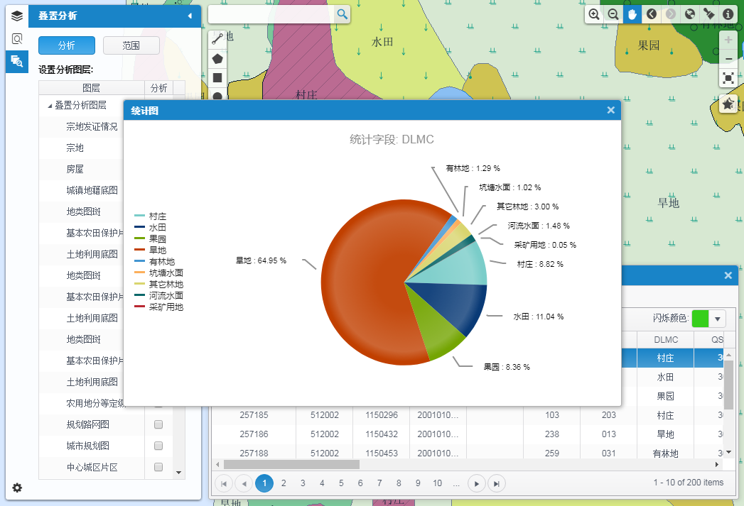Show full extent with the globe icon
This screenshot has width=744, height=506.
690,14
